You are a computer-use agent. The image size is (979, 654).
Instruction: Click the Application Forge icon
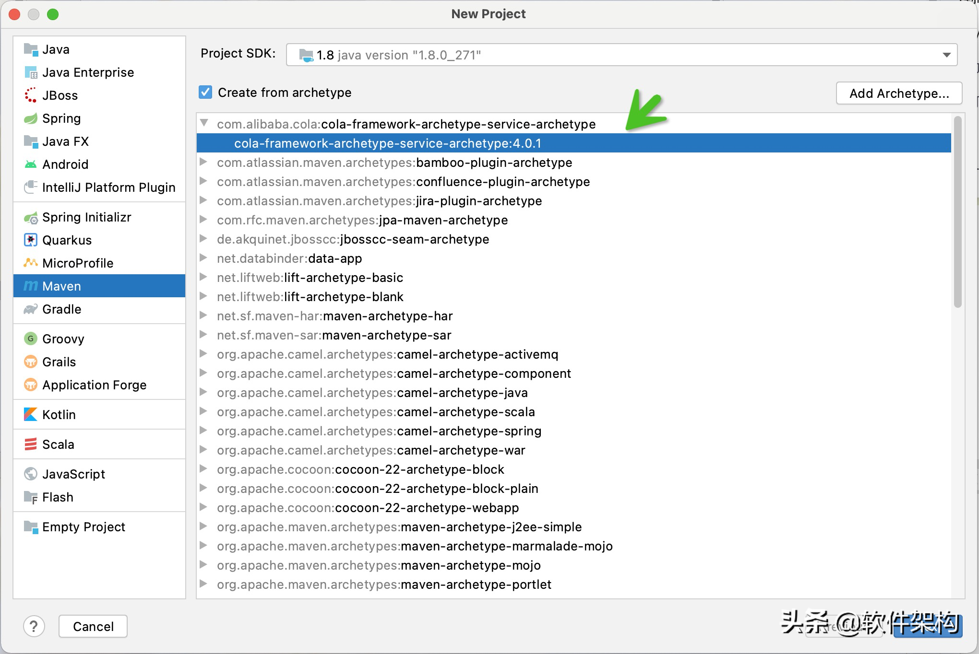[x=31, y=385]
